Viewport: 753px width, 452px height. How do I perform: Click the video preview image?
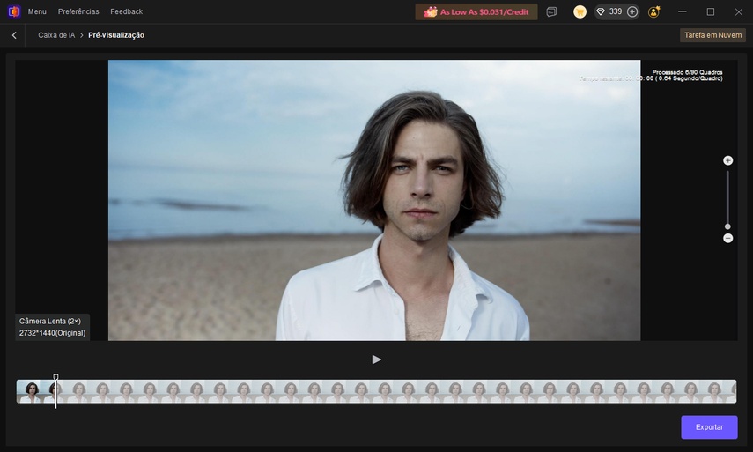coord(374,200)
